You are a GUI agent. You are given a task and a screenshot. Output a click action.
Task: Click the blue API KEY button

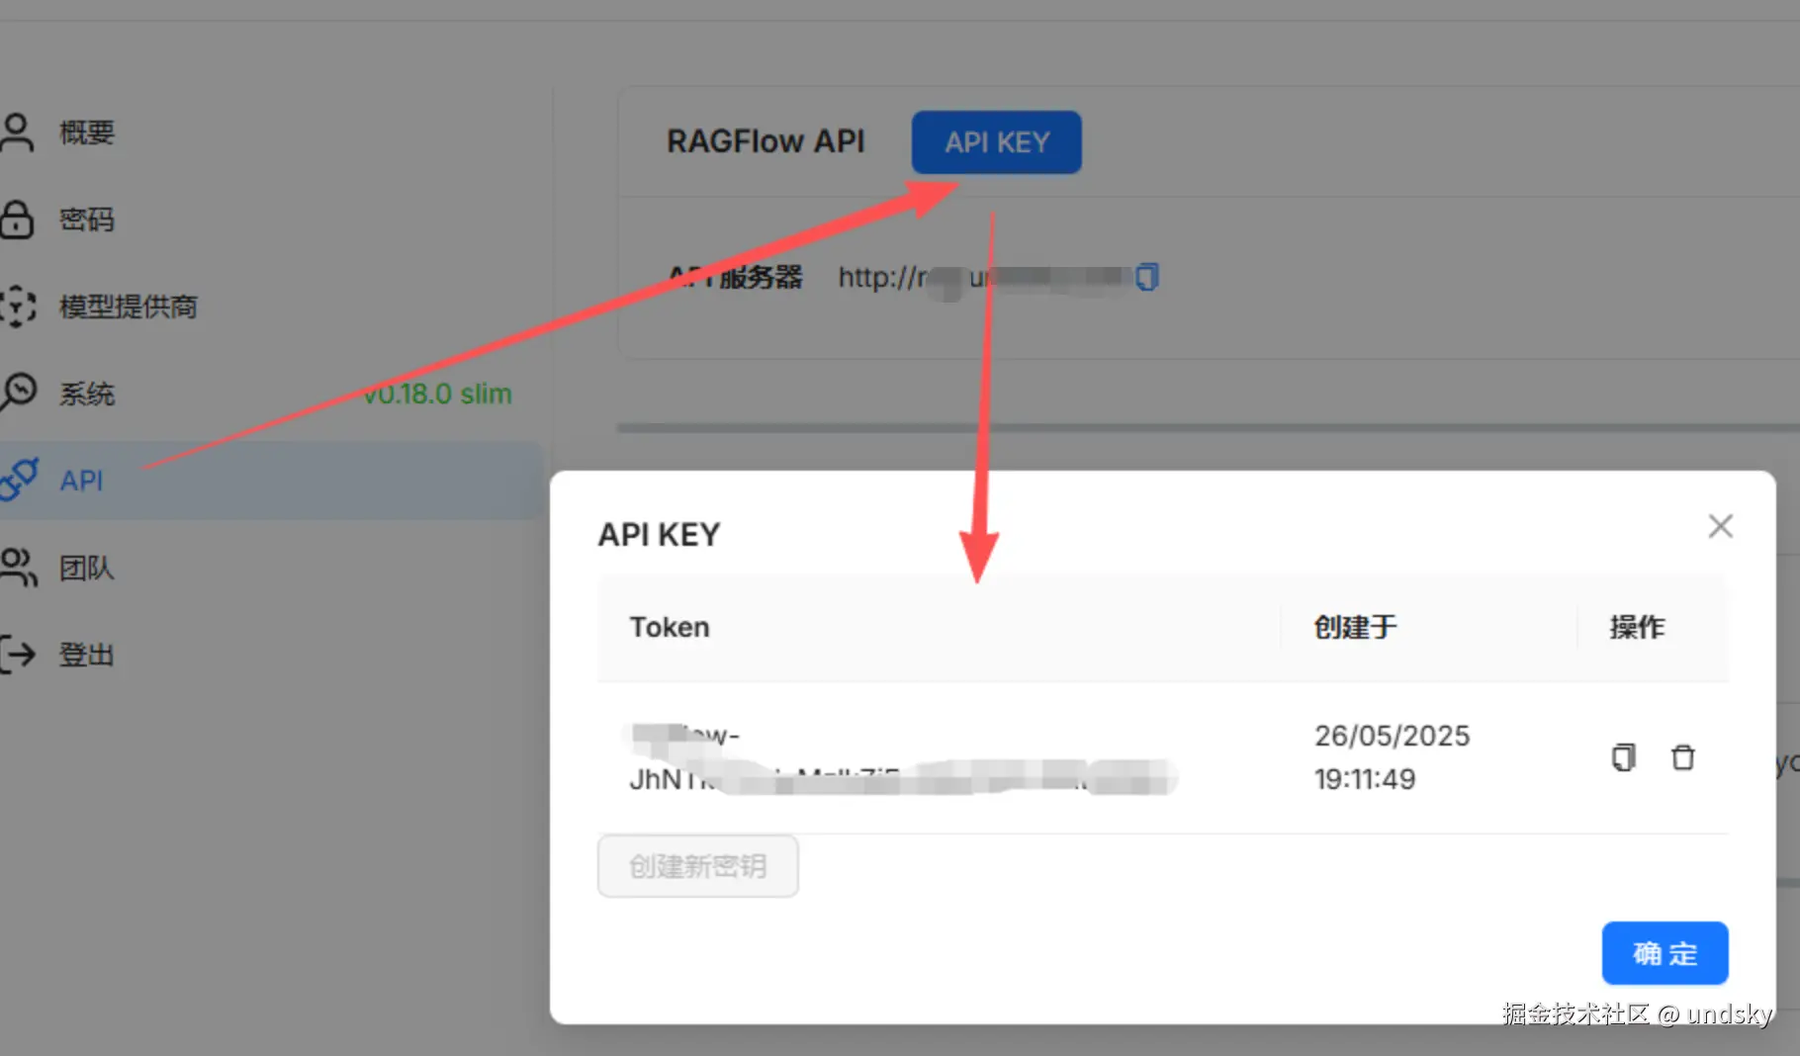(x=996, y=142)
